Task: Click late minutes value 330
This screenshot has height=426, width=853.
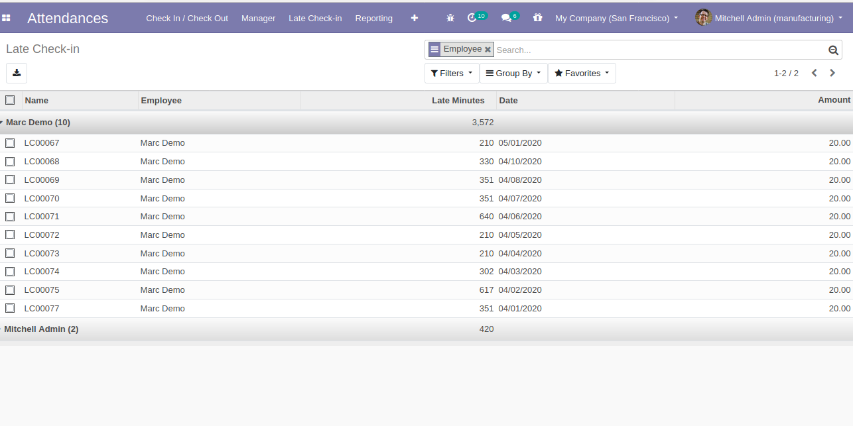Action: pyautogui.click(x=486, y=162)
